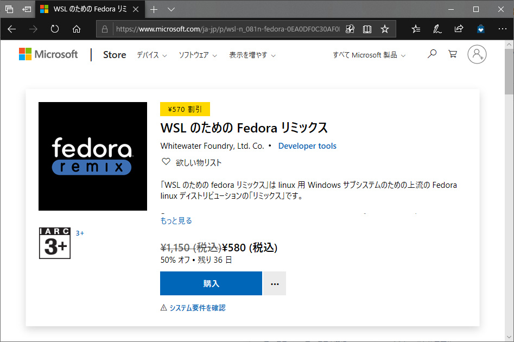Start annotating with the Add notes pen icon
The width and height of the screenshot is (514, 342).
click(x=437, y=29)
